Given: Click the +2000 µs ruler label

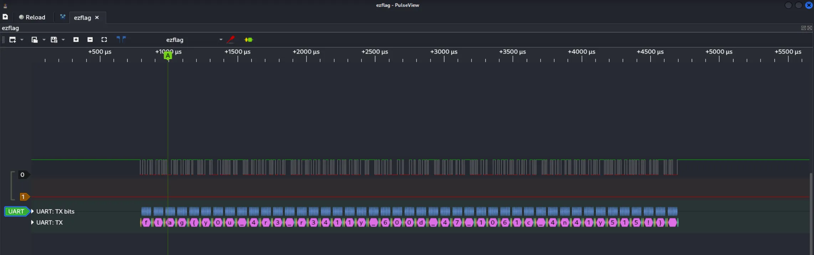Looking at the screenshot, I should (306, 52).
